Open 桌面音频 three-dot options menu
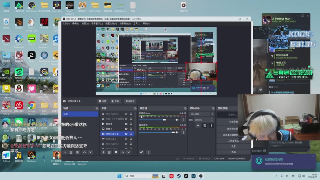320x180 pixels. pos(183,132)
